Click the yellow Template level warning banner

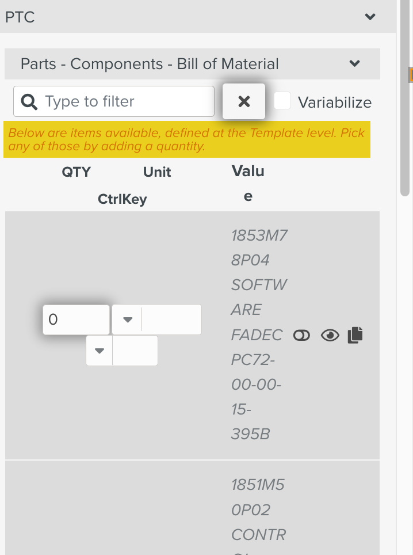tap(189, 139)
